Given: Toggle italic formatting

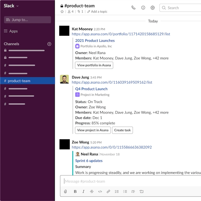Looking at the screenshot, I should [x=83, y=191].
